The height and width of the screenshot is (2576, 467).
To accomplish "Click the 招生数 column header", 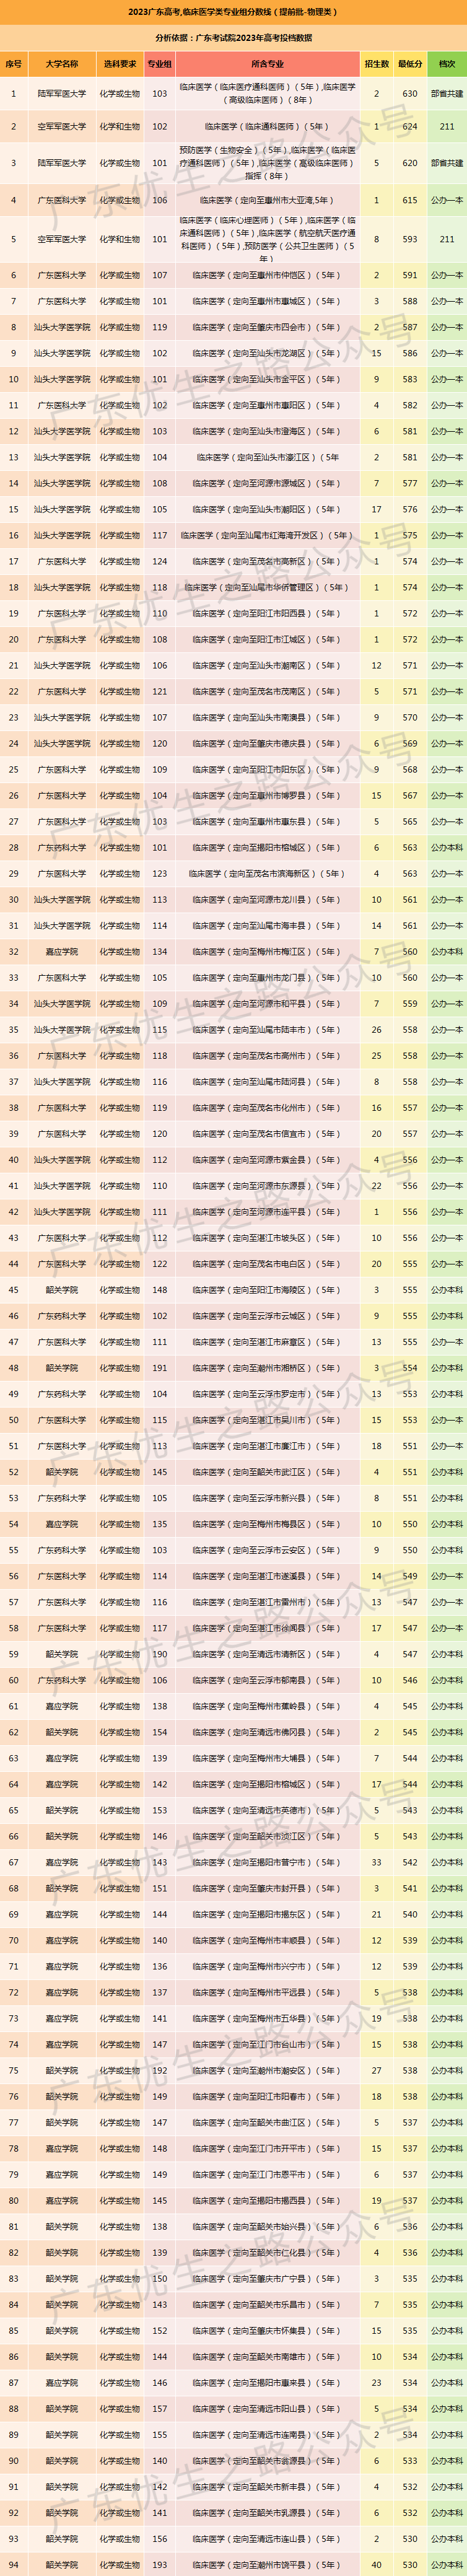I will tap(377, 63).
